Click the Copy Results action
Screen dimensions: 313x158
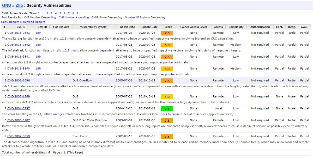coord(10,22)
